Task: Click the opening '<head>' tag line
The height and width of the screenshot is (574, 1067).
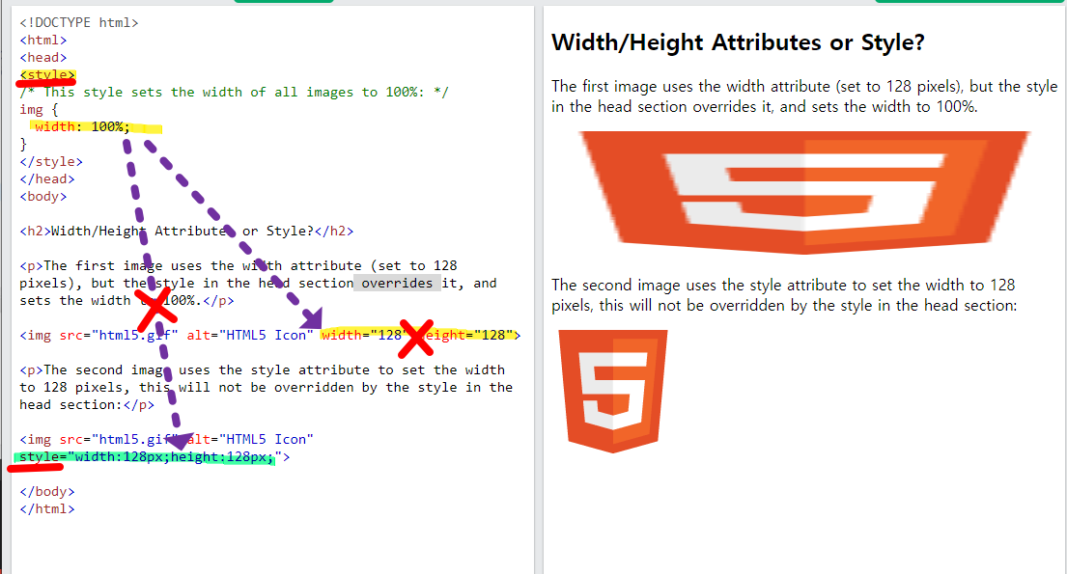Action: point(42,58)
